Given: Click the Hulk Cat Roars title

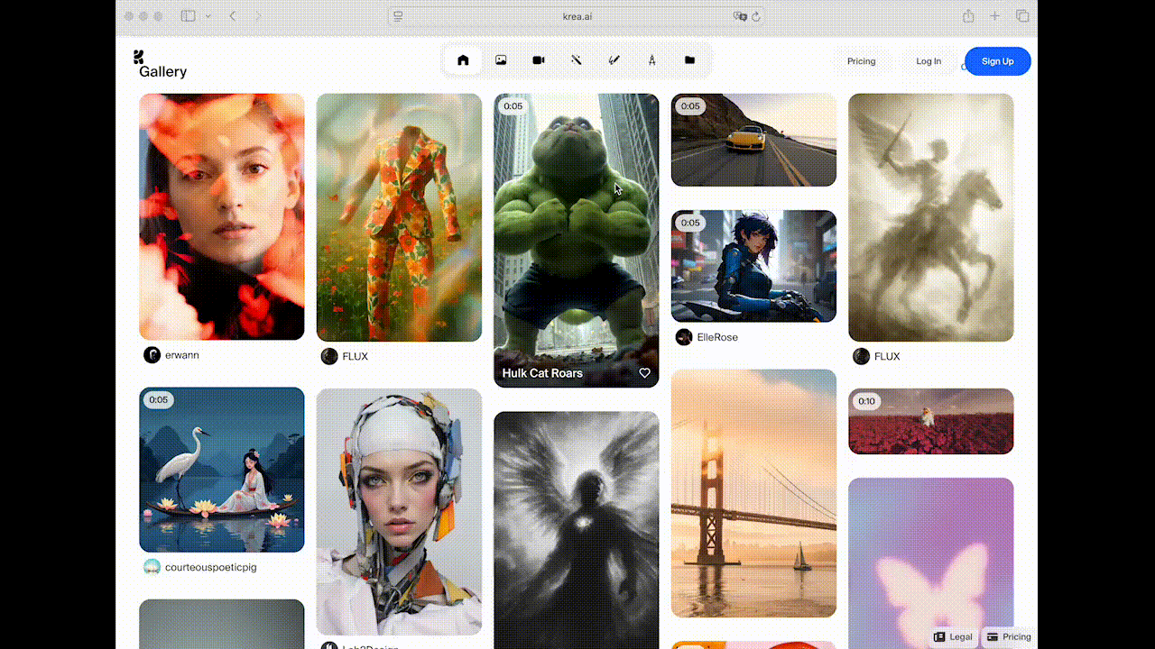Looking at the screenshot, I should (542, 373).
